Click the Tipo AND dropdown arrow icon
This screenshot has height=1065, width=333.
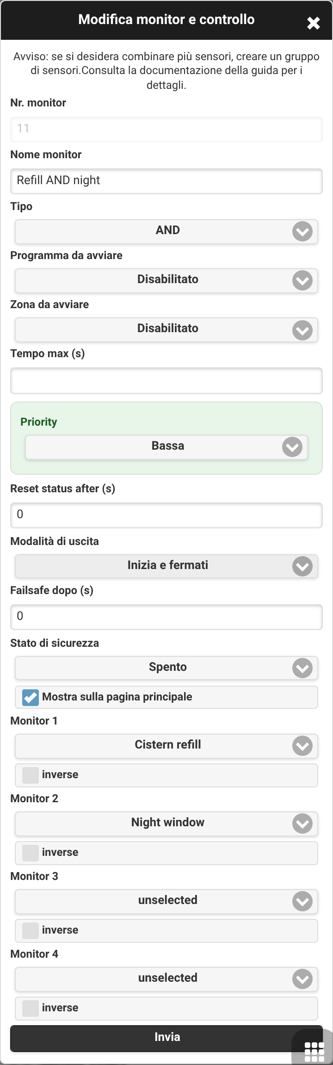[x=302, y=231]
